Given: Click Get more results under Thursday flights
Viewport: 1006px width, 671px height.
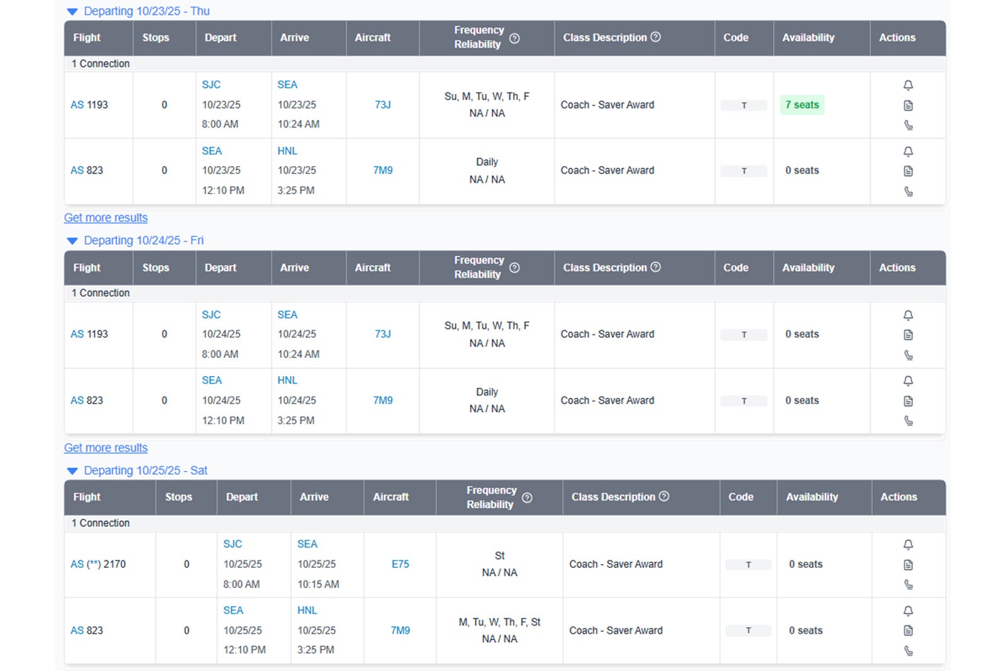Looking at the screenshot, I should pyautogui.click(x=106, y=218).
